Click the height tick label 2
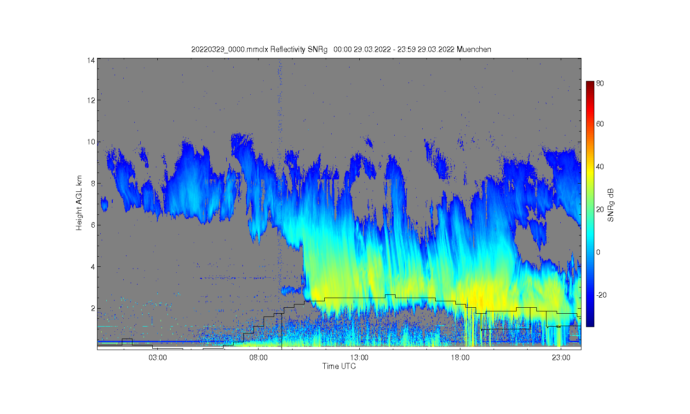 [93, 308]
